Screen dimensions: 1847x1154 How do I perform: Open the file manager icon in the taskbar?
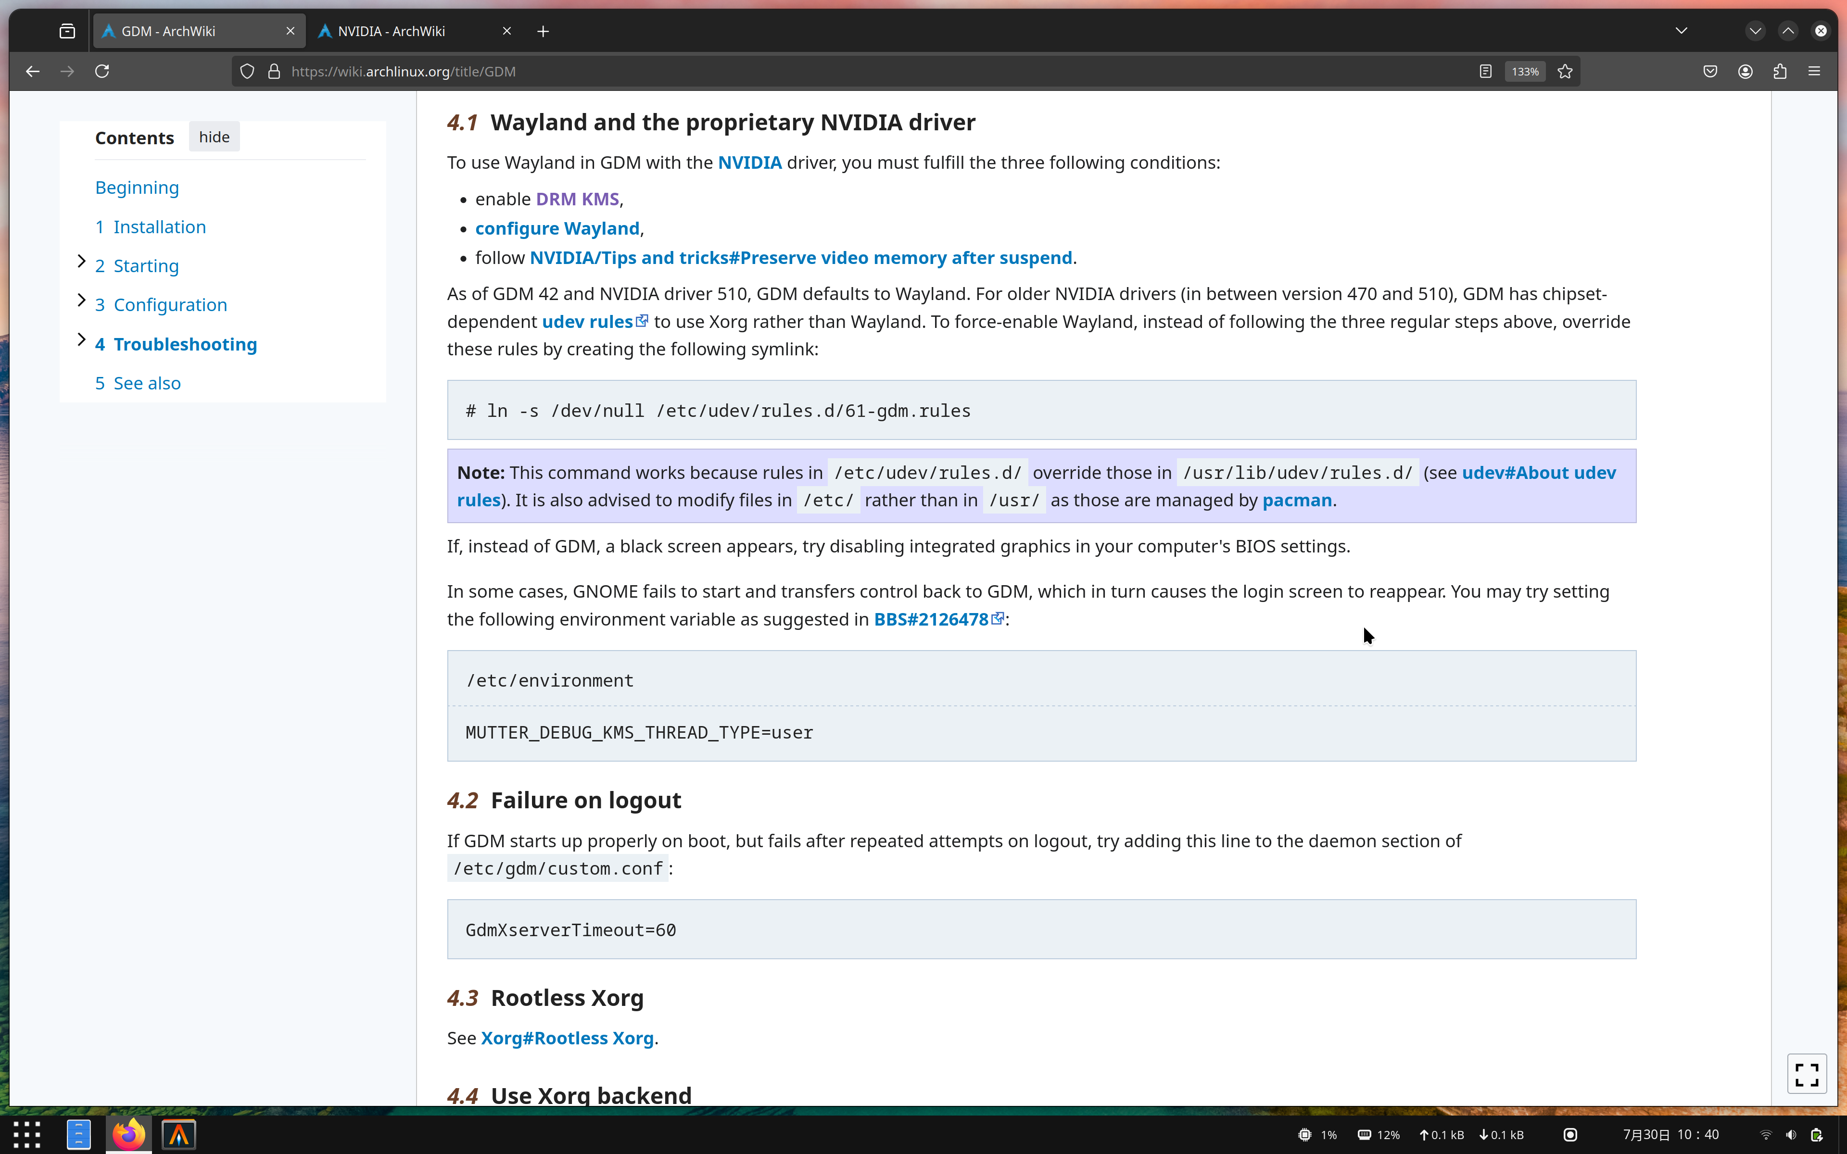[x=78, y=1135]
